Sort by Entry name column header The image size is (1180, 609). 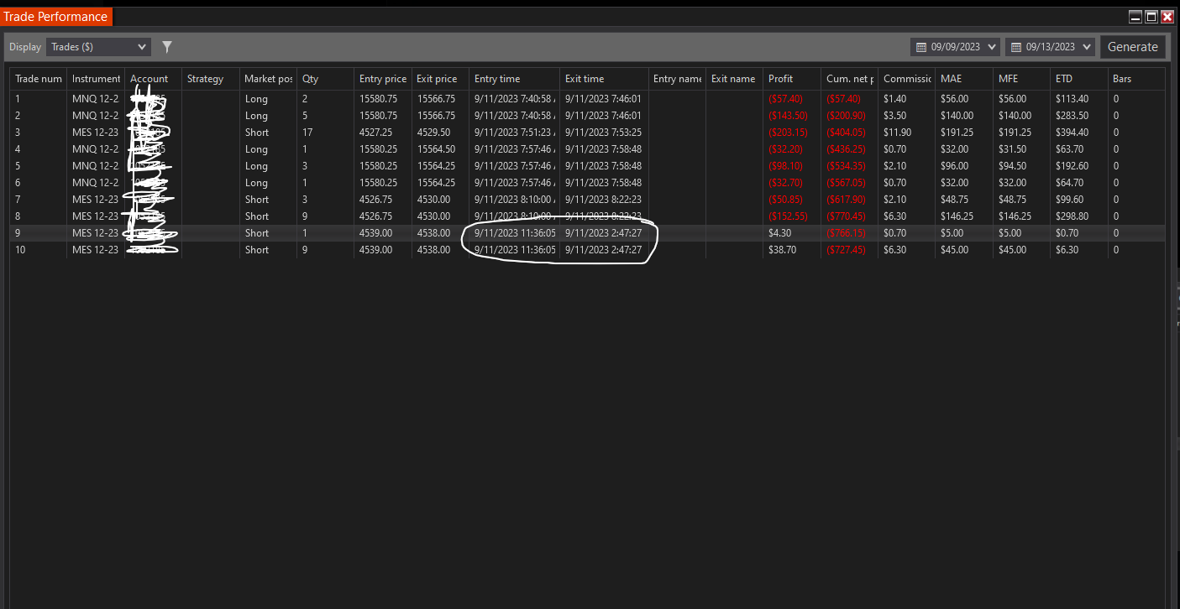coord(677,79)
